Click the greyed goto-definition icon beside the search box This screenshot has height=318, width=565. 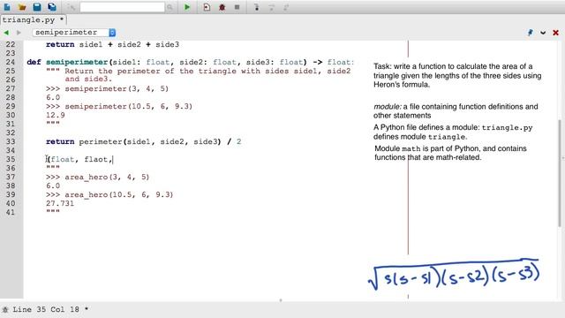(x=71, y=7)
